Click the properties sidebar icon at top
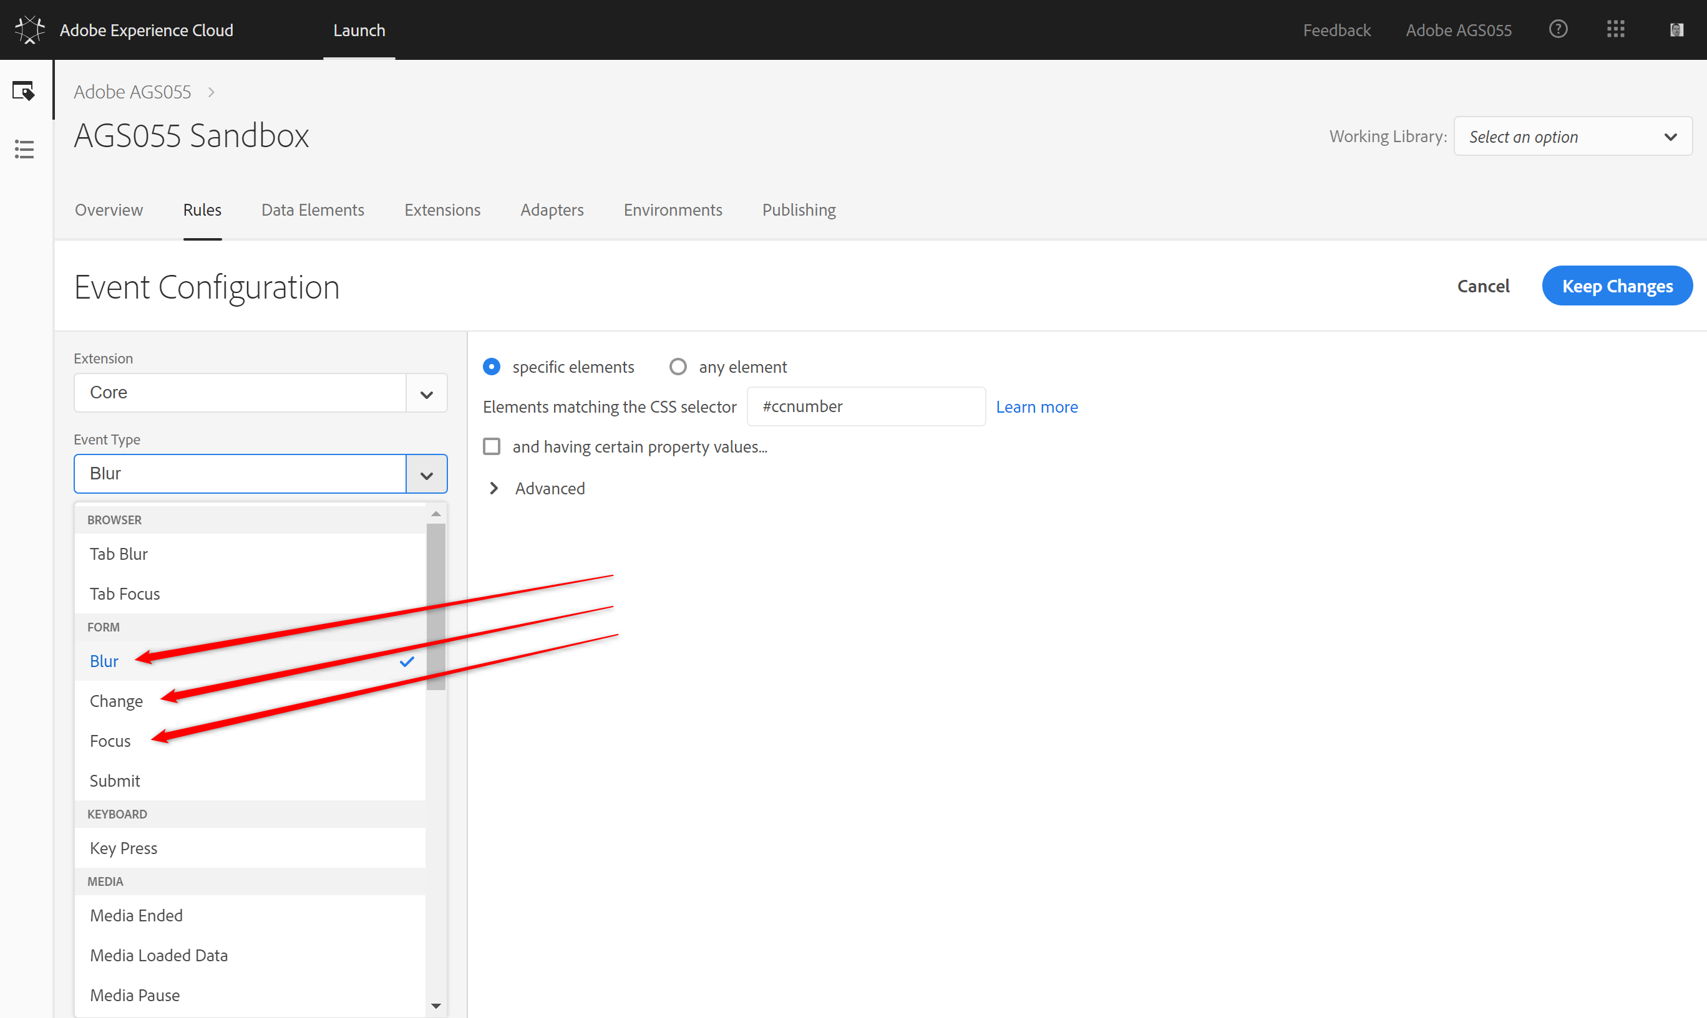 tap(23, 90)
